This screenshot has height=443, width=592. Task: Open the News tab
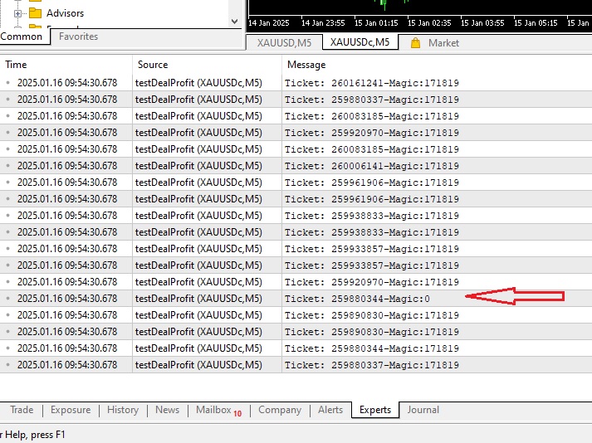[167, 410]
